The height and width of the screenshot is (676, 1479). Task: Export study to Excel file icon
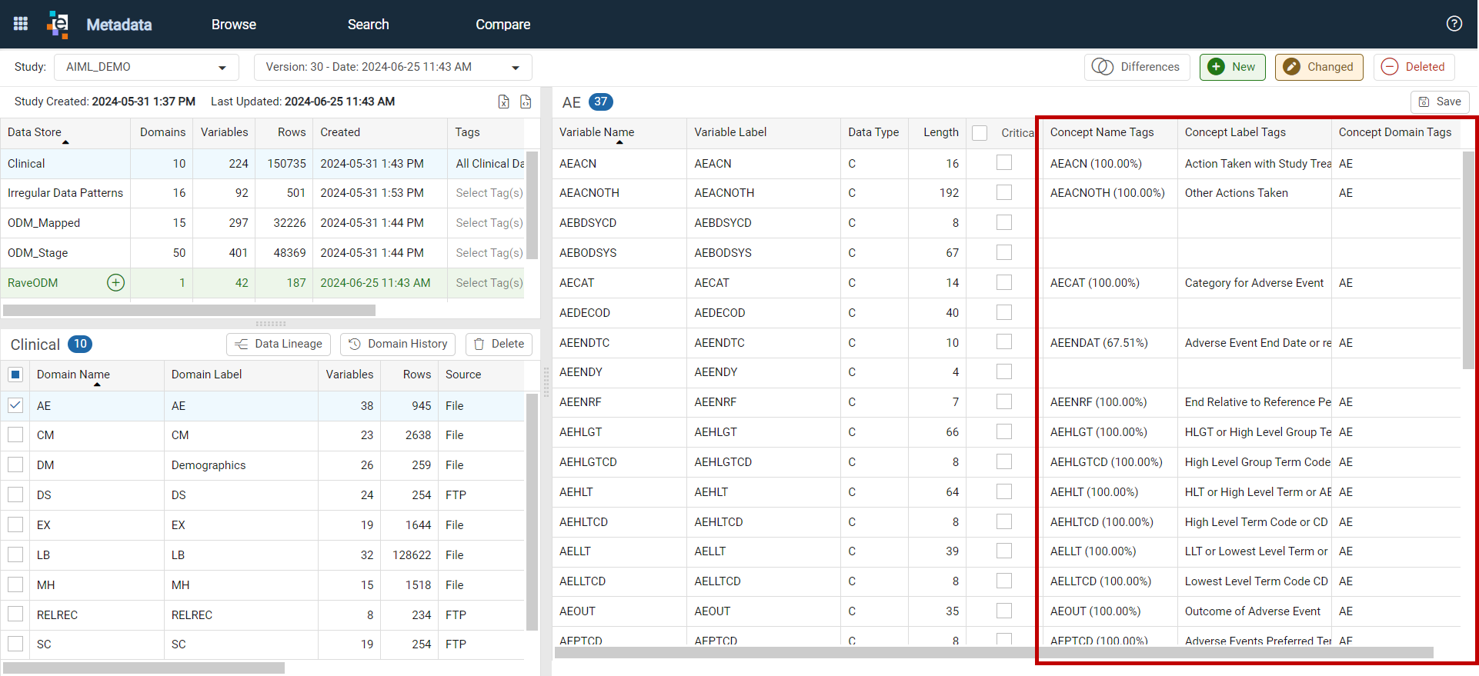(x=503, y=102)
